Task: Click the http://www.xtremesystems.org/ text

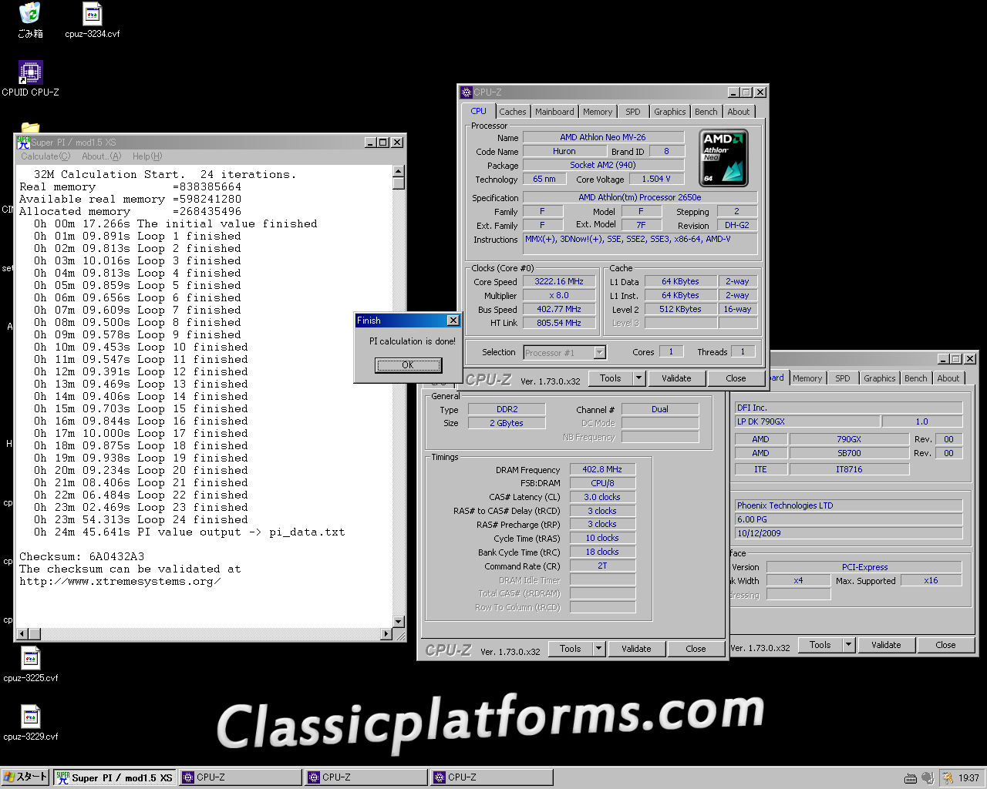Action: (x=120, y=581)
